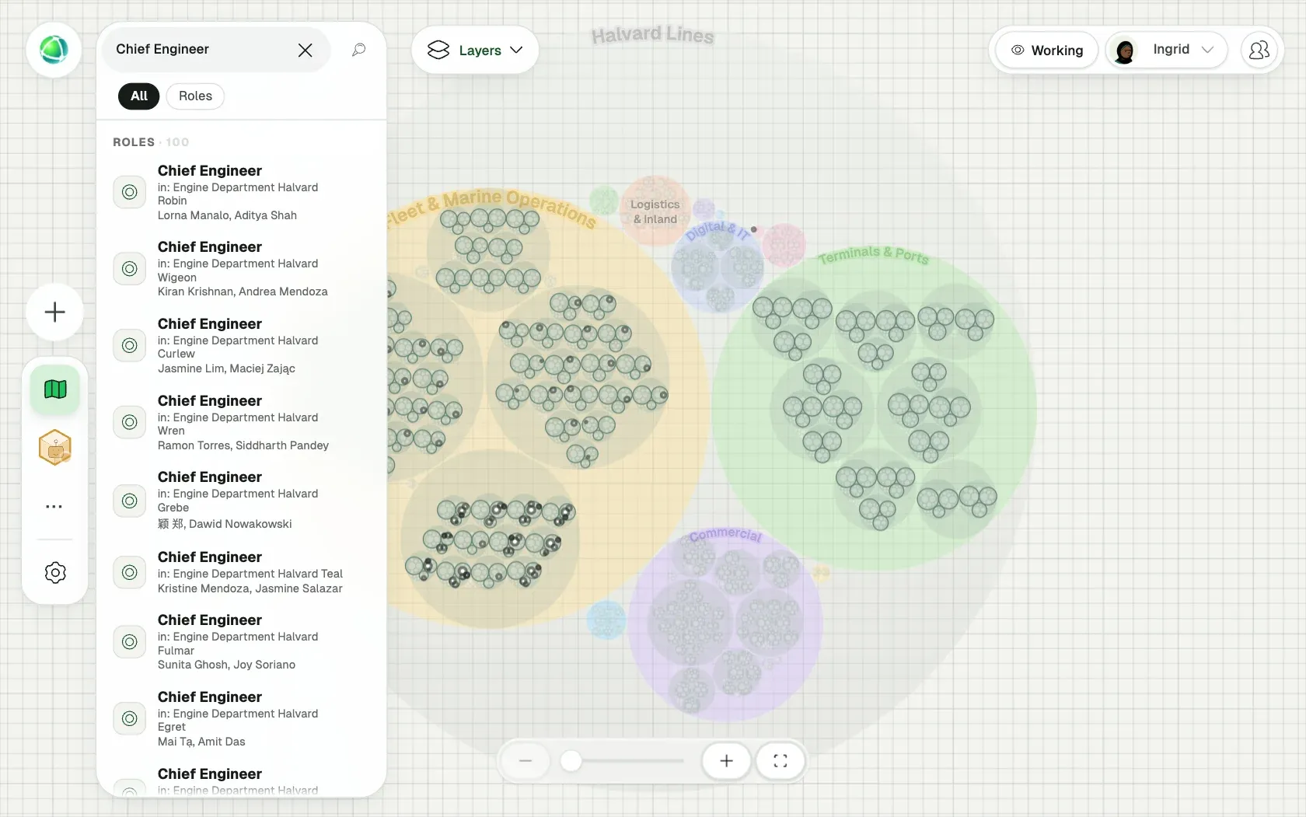
Task: Click the people/members icon
Action: [x=1259, y=50]
